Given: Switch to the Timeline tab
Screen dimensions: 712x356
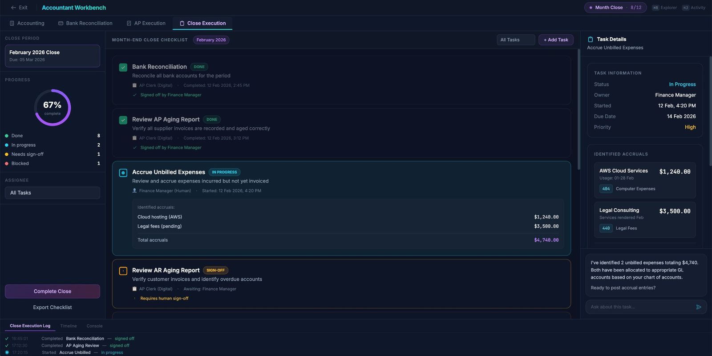Looking at the screenshot, I should [x=69, y=326].
